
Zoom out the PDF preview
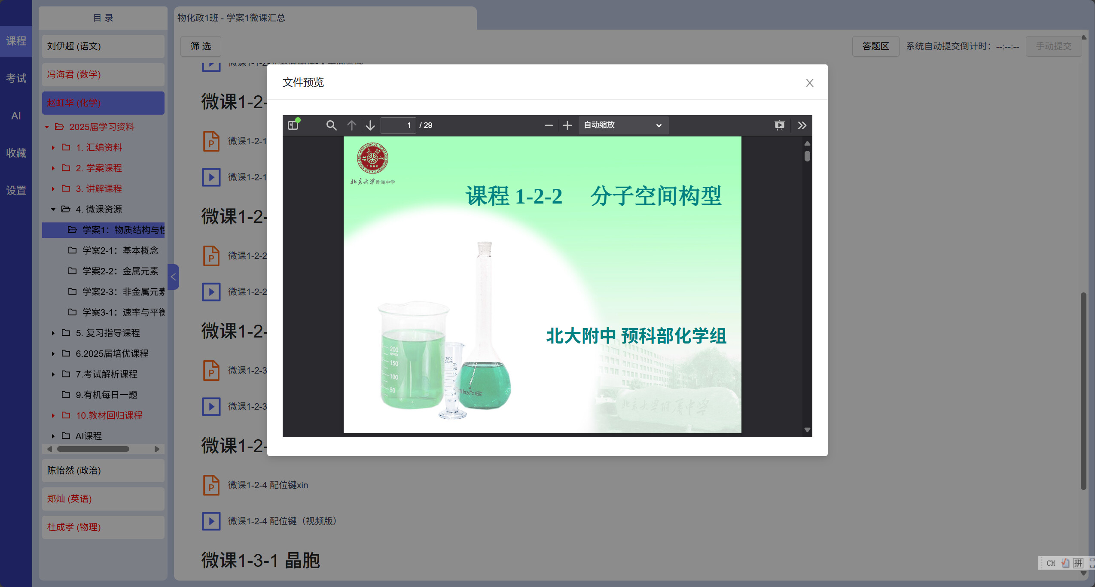click(x=549, y=125)
